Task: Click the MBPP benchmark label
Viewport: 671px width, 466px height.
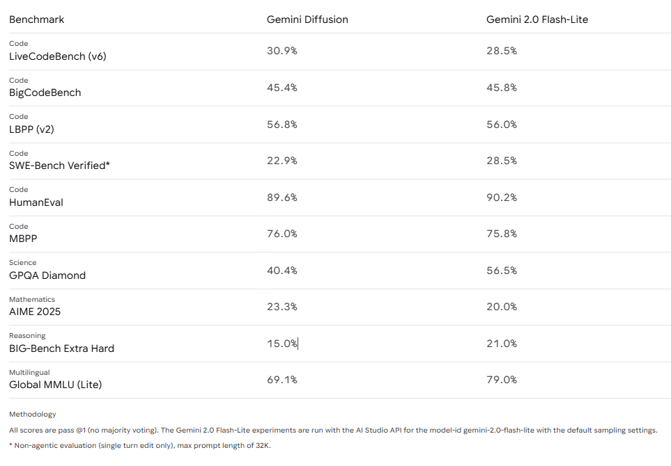Action: 23,239
